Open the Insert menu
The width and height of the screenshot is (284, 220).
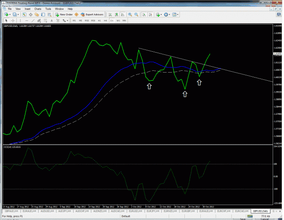(28, 9)
